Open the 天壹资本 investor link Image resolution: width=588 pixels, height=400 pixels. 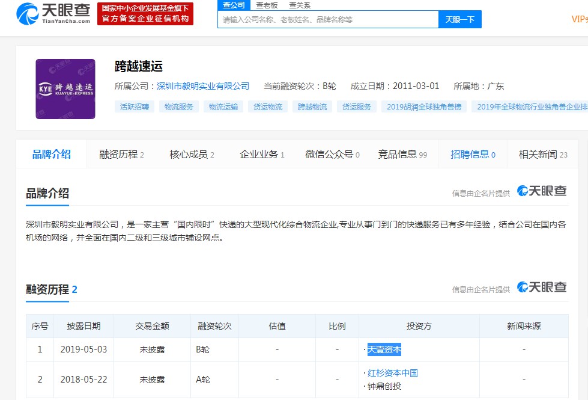pos(384,349)
